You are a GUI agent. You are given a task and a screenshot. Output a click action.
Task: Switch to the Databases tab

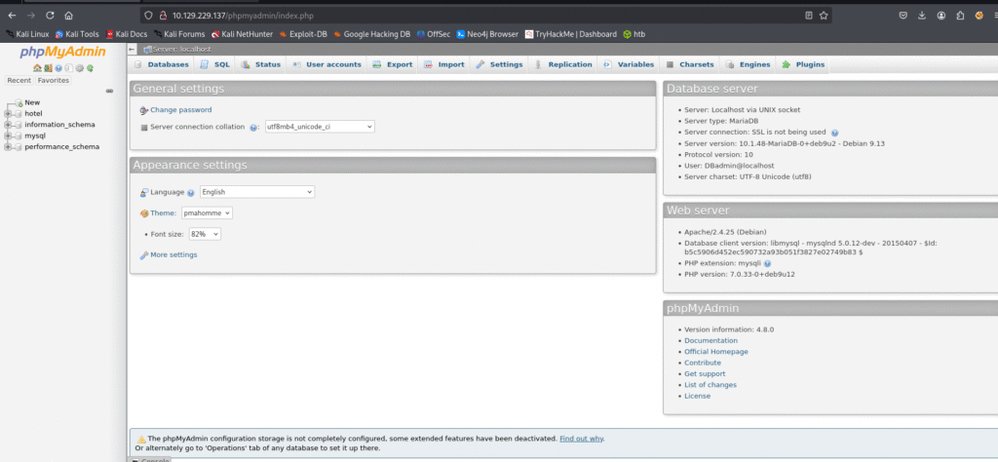tap(162, 64)
